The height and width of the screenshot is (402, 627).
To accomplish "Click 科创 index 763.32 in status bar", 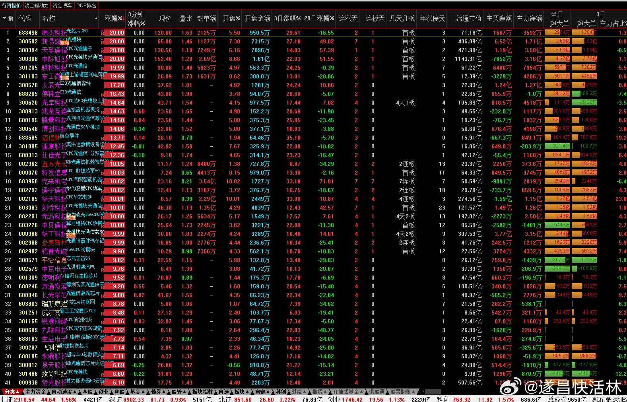I will click(x=461, y=399).
